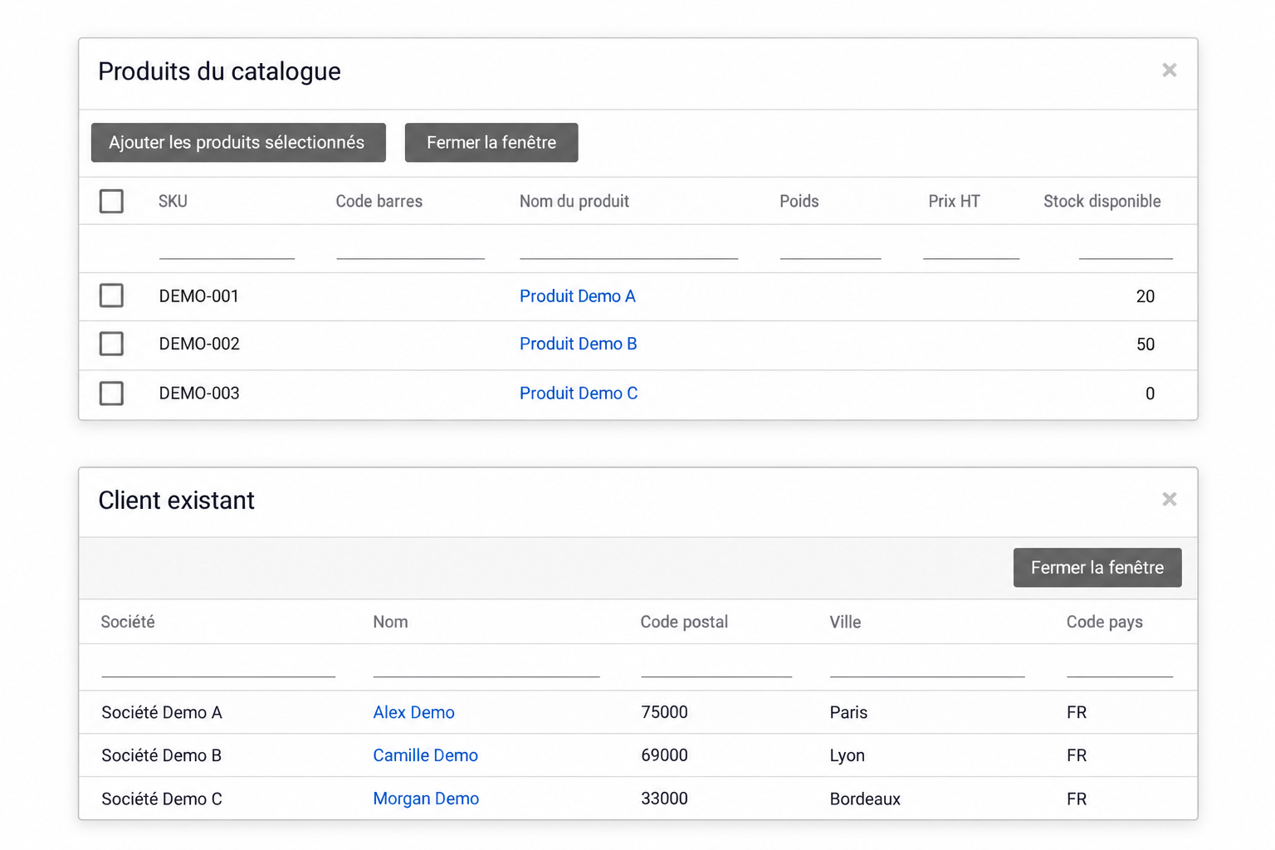Image resolution: width=1275 pixels, height=850 pixels.
Task: Click postal code 75000
Action: [x=664, y=712]
